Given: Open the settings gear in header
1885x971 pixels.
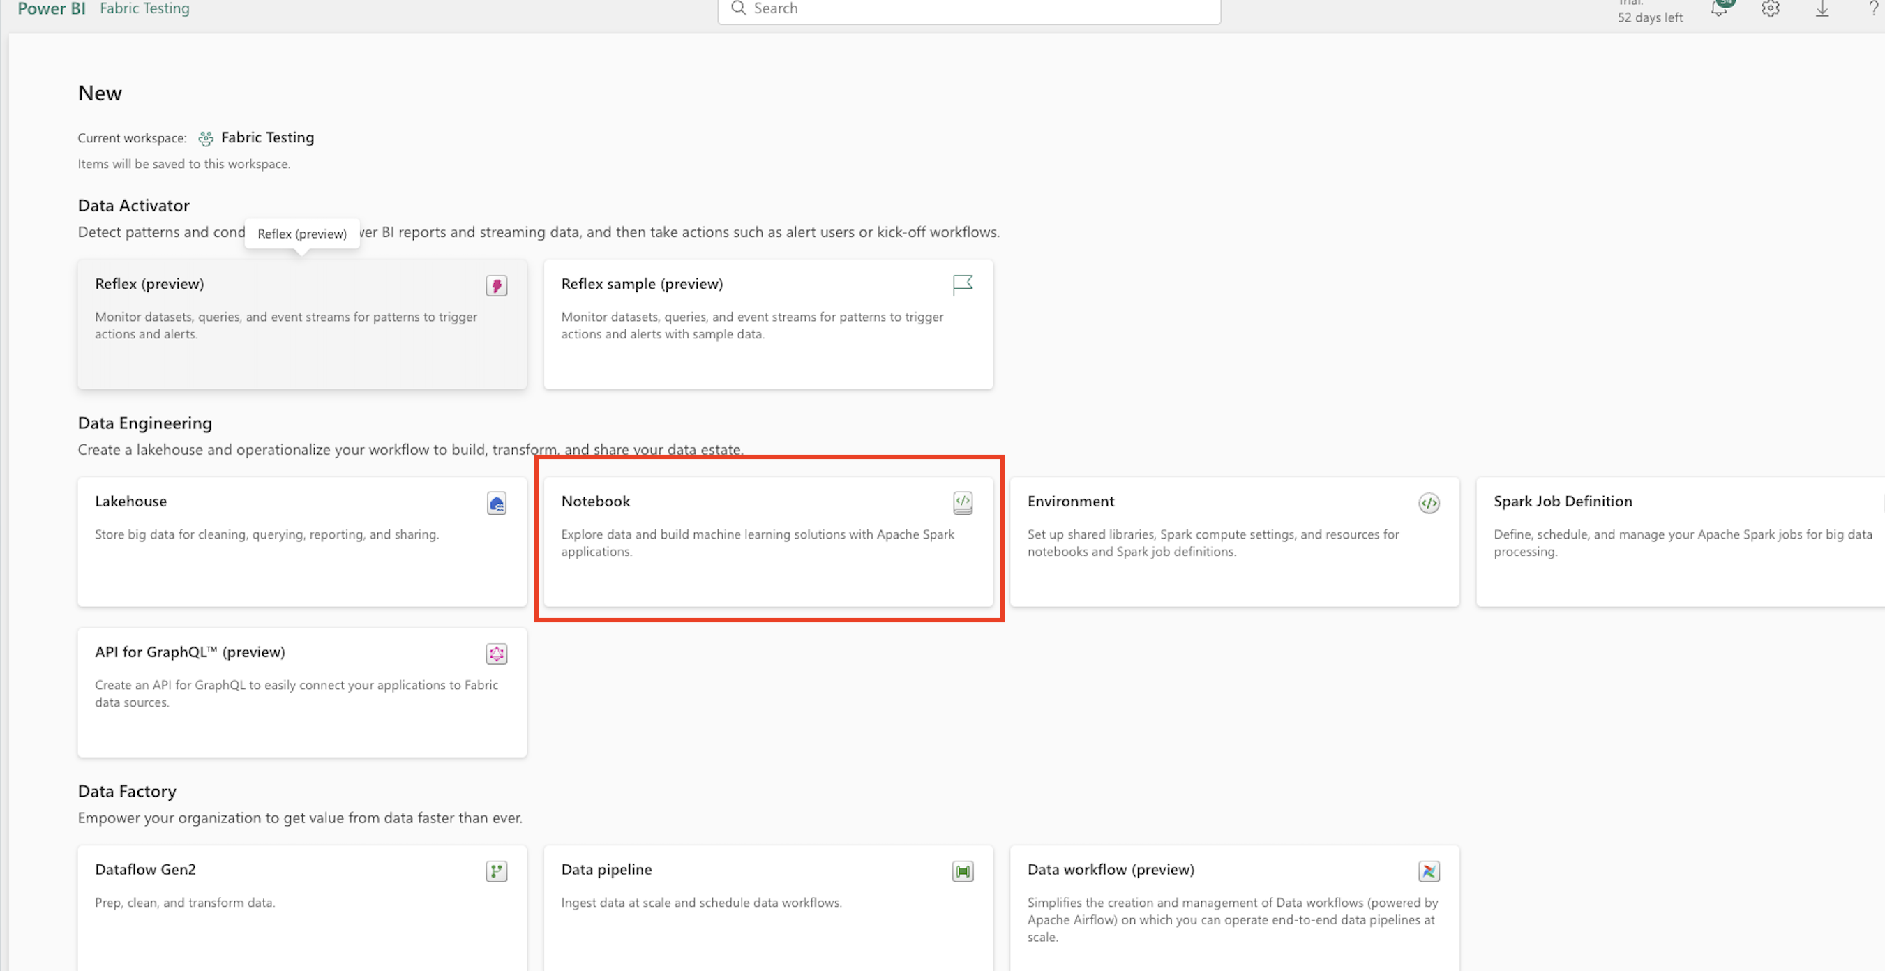Looking at the screenshot, I should 1770,9.
